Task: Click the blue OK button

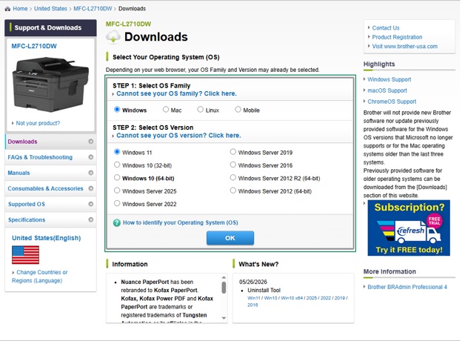Action: 230,238
